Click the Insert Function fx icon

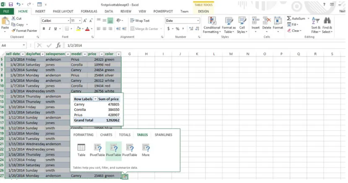click(x=58, y=45)
